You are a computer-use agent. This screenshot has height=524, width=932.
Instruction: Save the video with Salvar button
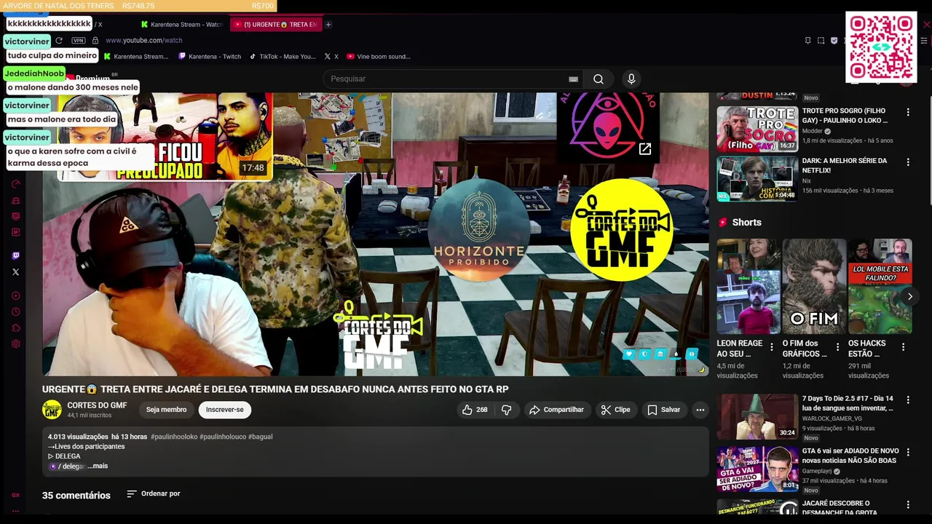664,410
